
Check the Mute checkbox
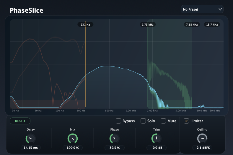163,121
